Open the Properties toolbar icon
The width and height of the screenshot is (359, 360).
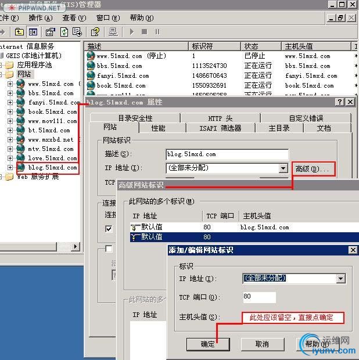pos(51,32)
